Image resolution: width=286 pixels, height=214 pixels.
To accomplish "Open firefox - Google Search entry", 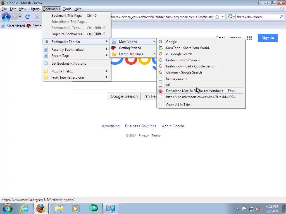I will pyautogui.click(x=201, y=60).
